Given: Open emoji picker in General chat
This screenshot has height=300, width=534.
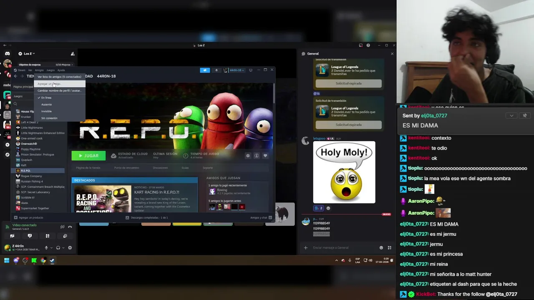Looking at the screenshot, I should 381,248.
